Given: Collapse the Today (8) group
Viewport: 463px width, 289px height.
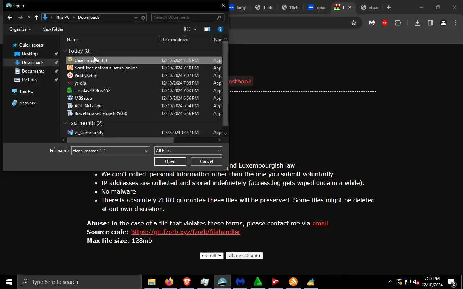Looking at the screenshot, I should pos(65,51).
